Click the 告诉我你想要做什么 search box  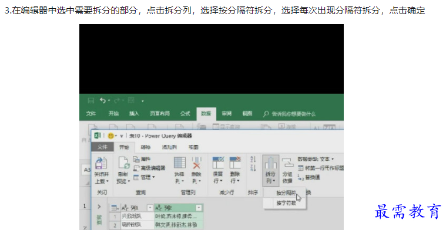pyautogui.click(x=290, y=114)
